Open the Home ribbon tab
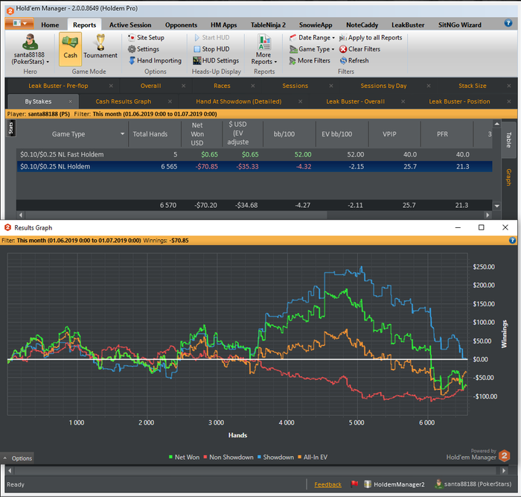The height and width of the screenshot is (497, 521). point(50,25)
